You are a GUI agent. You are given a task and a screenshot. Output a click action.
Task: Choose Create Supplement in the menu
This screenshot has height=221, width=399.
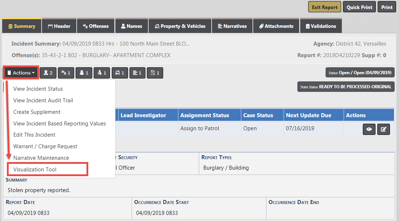[x=37, y=112]
